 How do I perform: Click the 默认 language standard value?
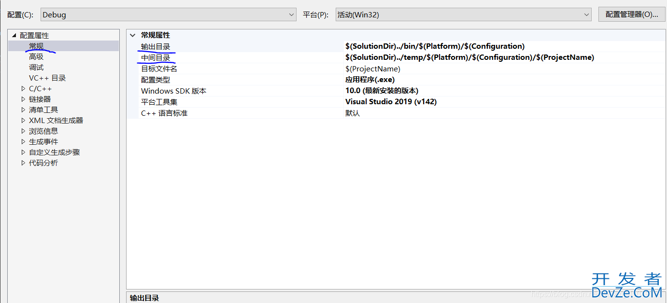tap(353, 113)
